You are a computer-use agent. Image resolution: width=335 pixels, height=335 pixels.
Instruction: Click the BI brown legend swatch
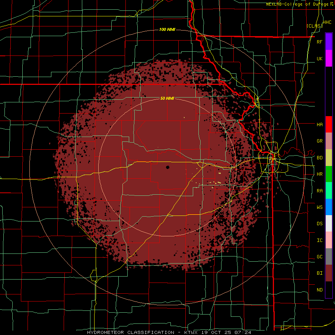pyautogui.click(x=329, y=273)
